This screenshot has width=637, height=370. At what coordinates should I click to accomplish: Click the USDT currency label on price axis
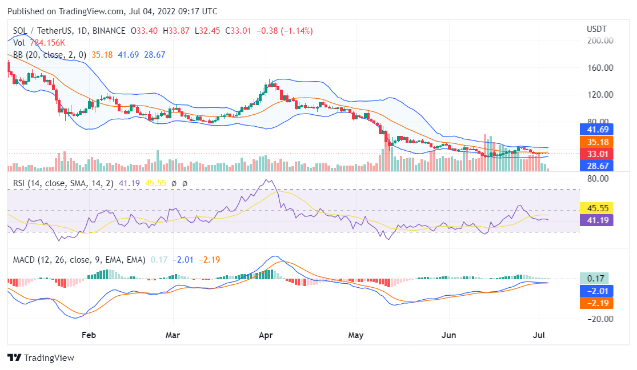pos(596,29)
